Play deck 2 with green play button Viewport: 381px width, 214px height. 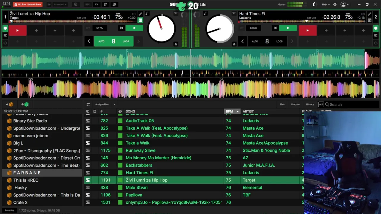pyautogui.click(x=288, y=28)
